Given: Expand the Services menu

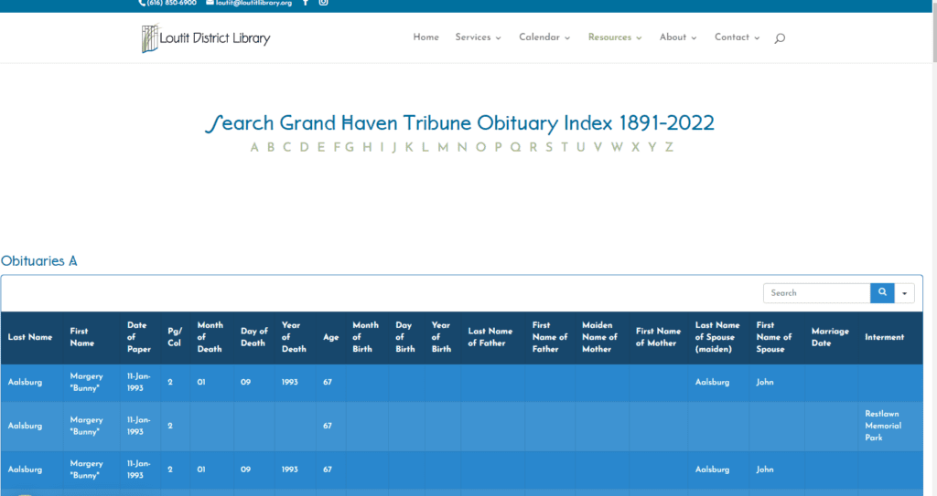Looking at the screenshot, I should (478, 37).
